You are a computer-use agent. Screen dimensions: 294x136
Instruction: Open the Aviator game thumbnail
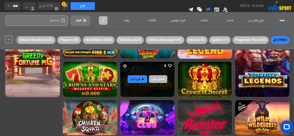click(x=205, y=118)
